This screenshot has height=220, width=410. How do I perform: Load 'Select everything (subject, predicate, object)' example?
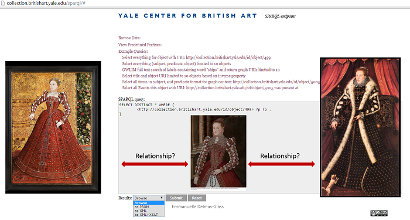176,63
